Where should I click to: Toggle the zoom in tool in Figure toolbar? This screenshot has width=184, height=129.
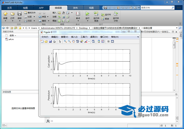pos(65,41)
